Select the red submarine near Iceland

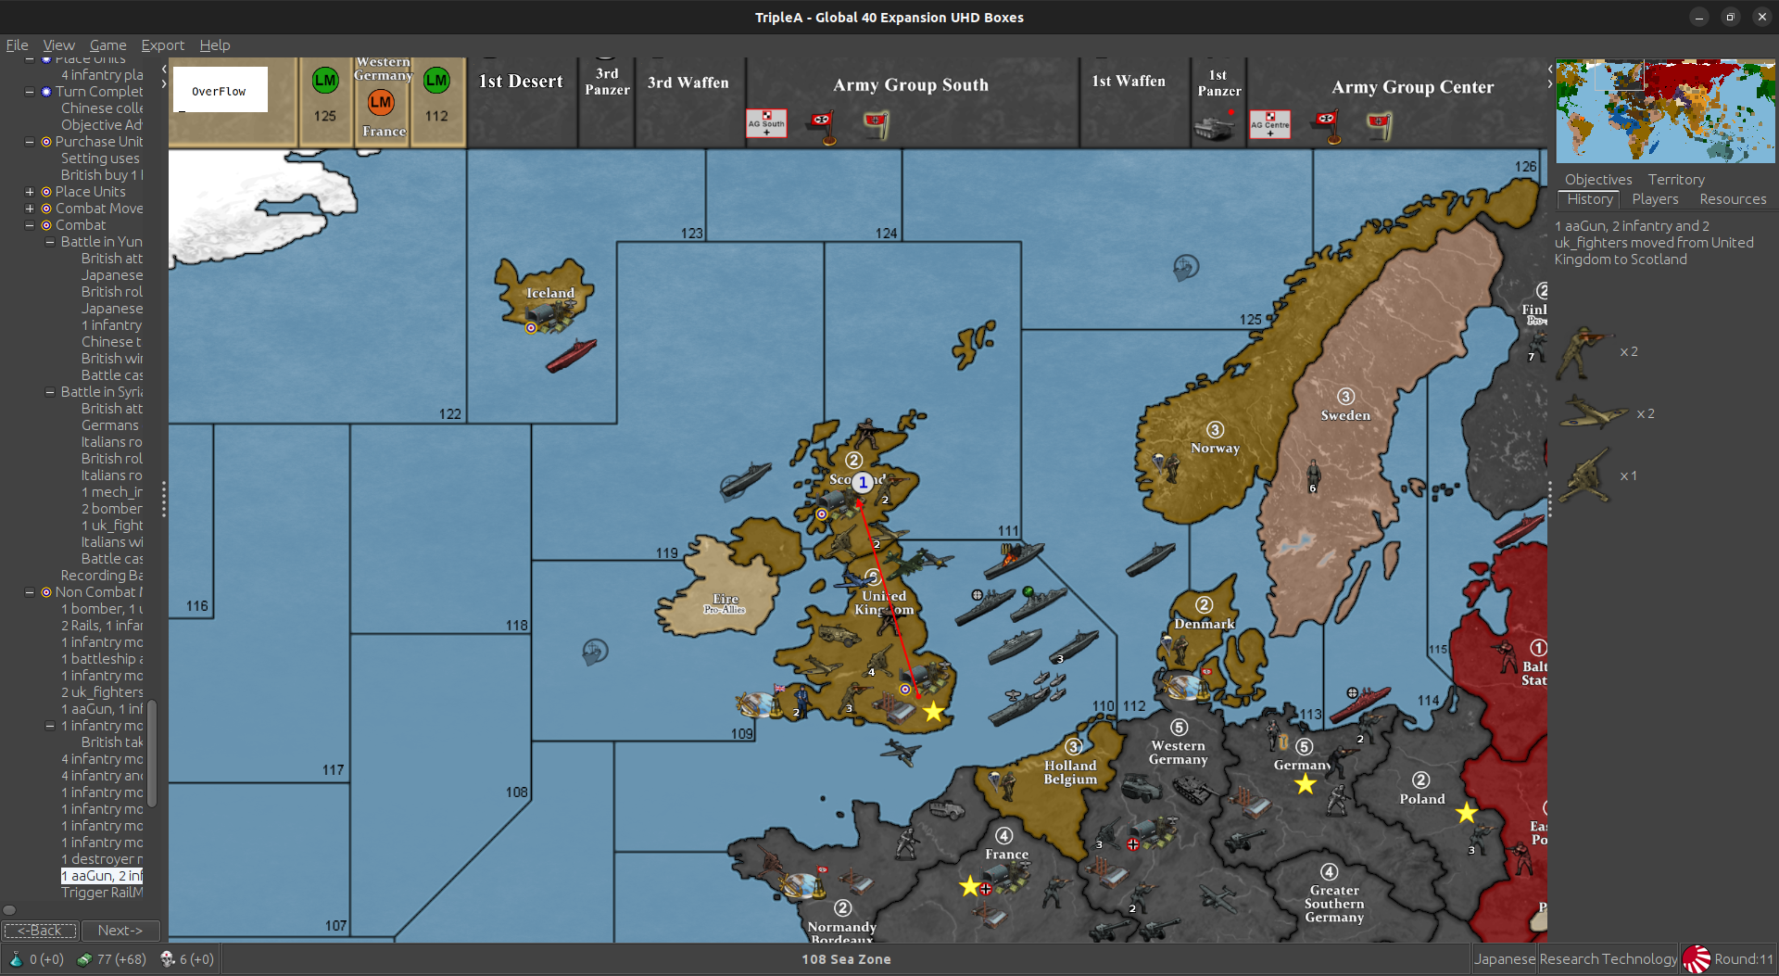(572, 355)
